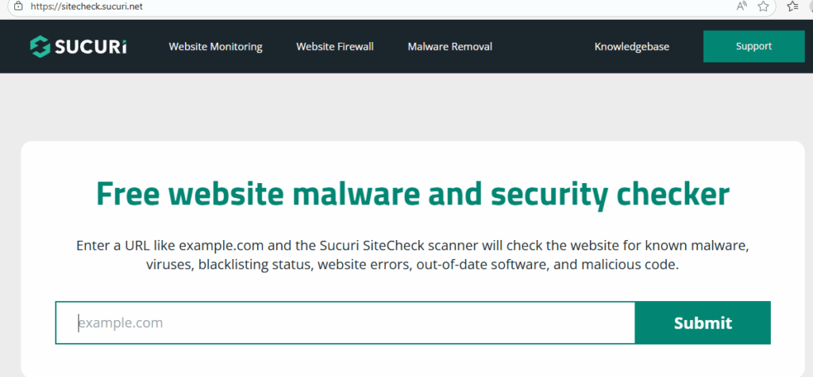
Task: Open the browser Favorites list icon
Action: 792,6
